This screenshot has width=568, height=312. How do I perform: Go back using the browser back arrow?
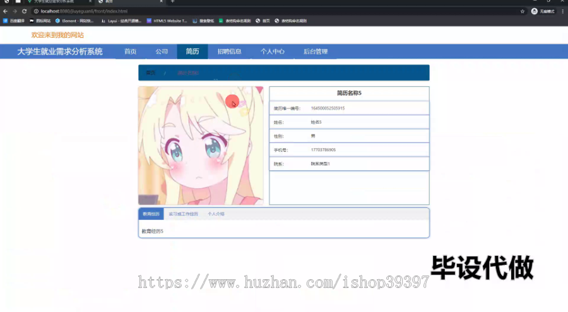pyautogui.click(x=5, y=11)
